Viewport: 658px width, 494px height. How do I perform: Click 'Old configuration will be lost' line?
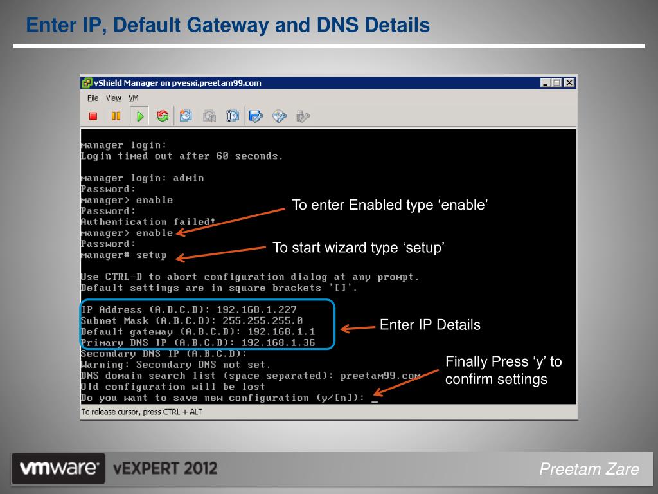pos(173,387)
